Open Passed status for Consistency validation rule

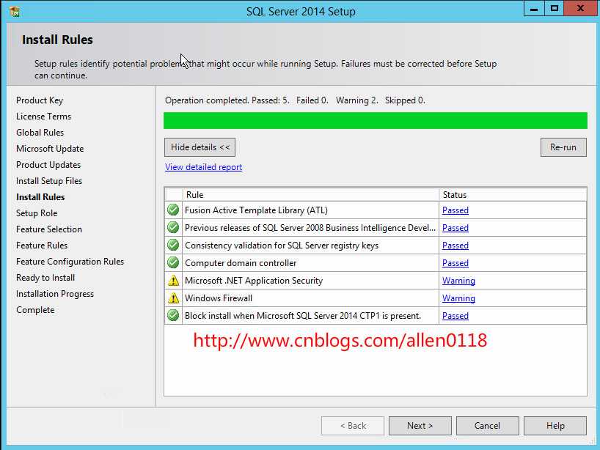point(456,246)
